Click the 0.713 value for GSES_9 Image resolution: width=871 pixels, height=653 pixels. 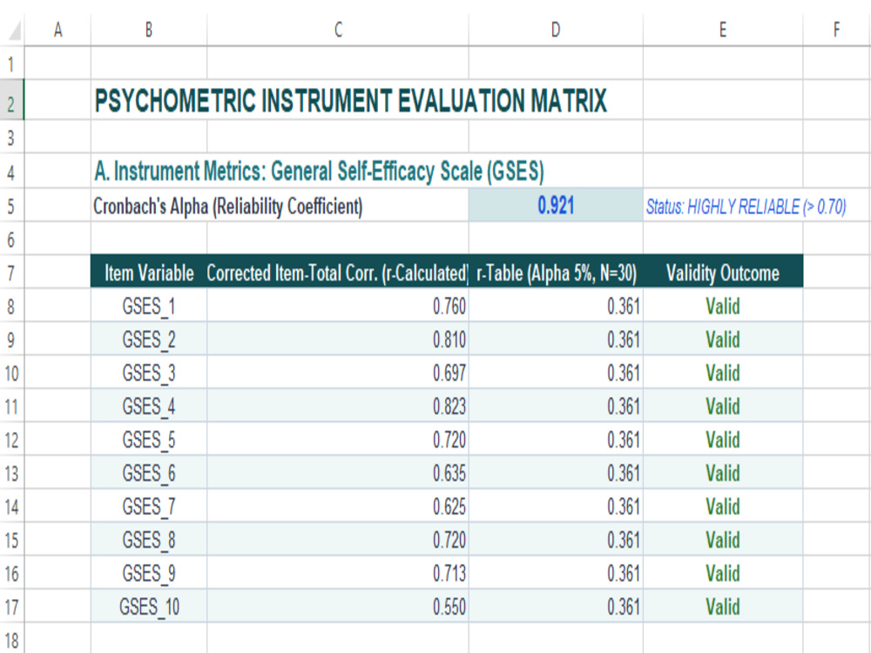coord(338,573)
